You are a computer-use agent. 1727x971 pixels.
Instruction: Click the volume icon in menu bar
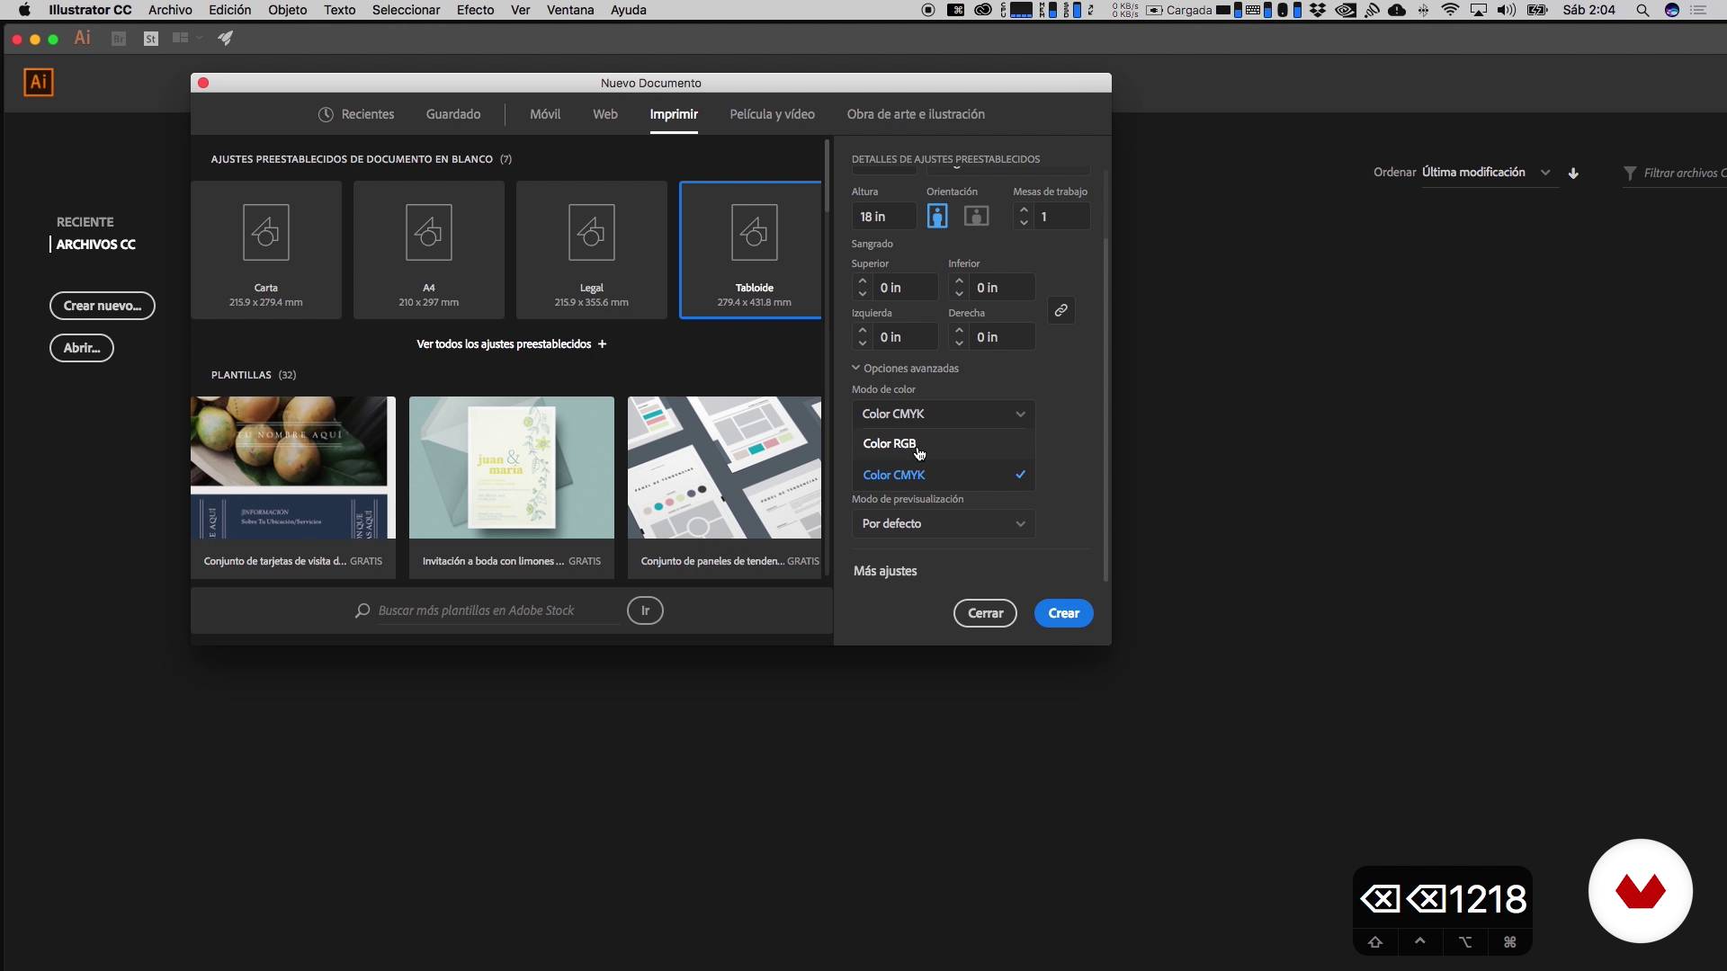coord(1507,10)
